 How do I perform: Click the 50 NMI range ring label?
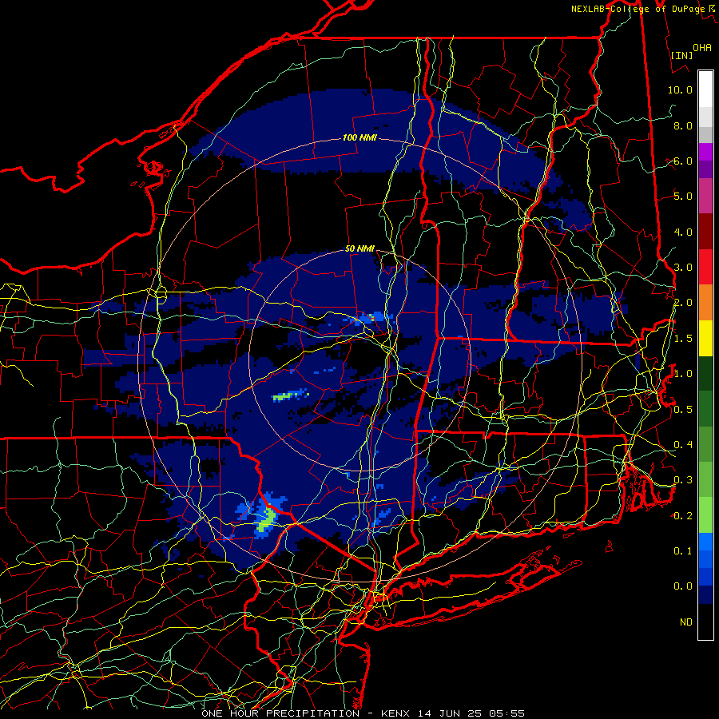point(359,248)
